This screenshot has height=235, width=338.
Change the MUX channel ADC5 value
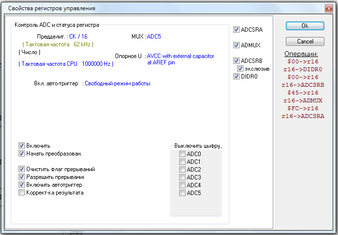(x=153, y=37)
